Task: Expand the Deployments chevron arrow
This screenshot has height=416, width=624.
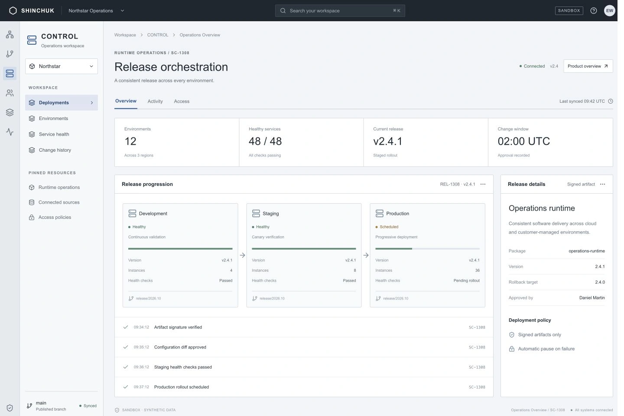Action: click(x=91, y=103)
